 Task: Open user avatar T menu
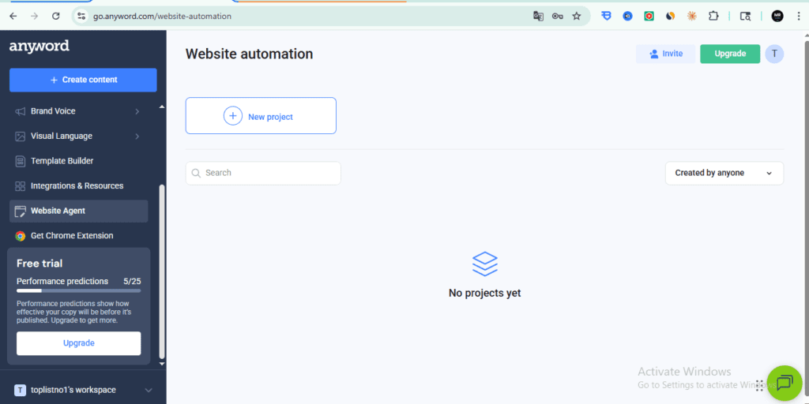coord(774,54)
